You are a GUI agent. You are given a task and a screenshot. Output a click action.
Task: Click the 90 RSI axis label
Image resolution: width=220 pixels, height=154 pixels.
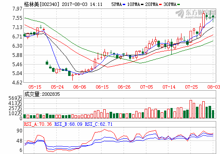(19, 131)
